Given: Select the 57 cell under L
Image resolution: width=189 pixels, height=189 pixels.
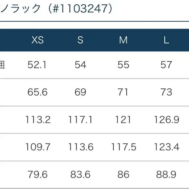Looking at the screenshot, I should coord(166,65).
